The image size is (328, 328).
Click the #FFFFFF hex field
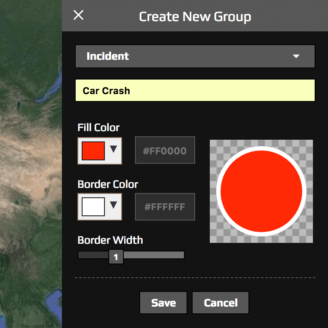[x=165, y=207]
